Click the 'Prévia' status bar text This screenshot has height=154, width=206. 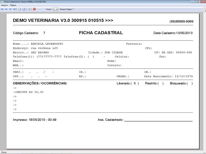point(4,152)
